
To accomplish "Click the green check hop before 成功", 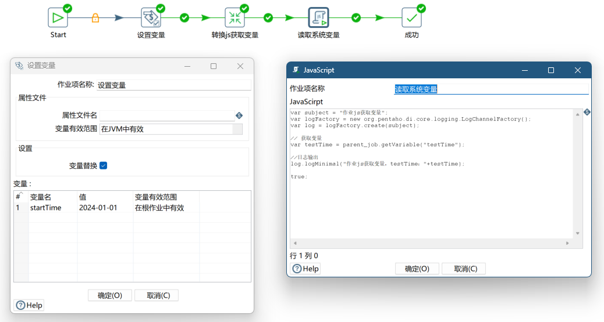I will 356,17.
